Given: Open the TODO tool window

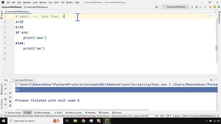Looking at the screenshot, I should click(58, 113).
